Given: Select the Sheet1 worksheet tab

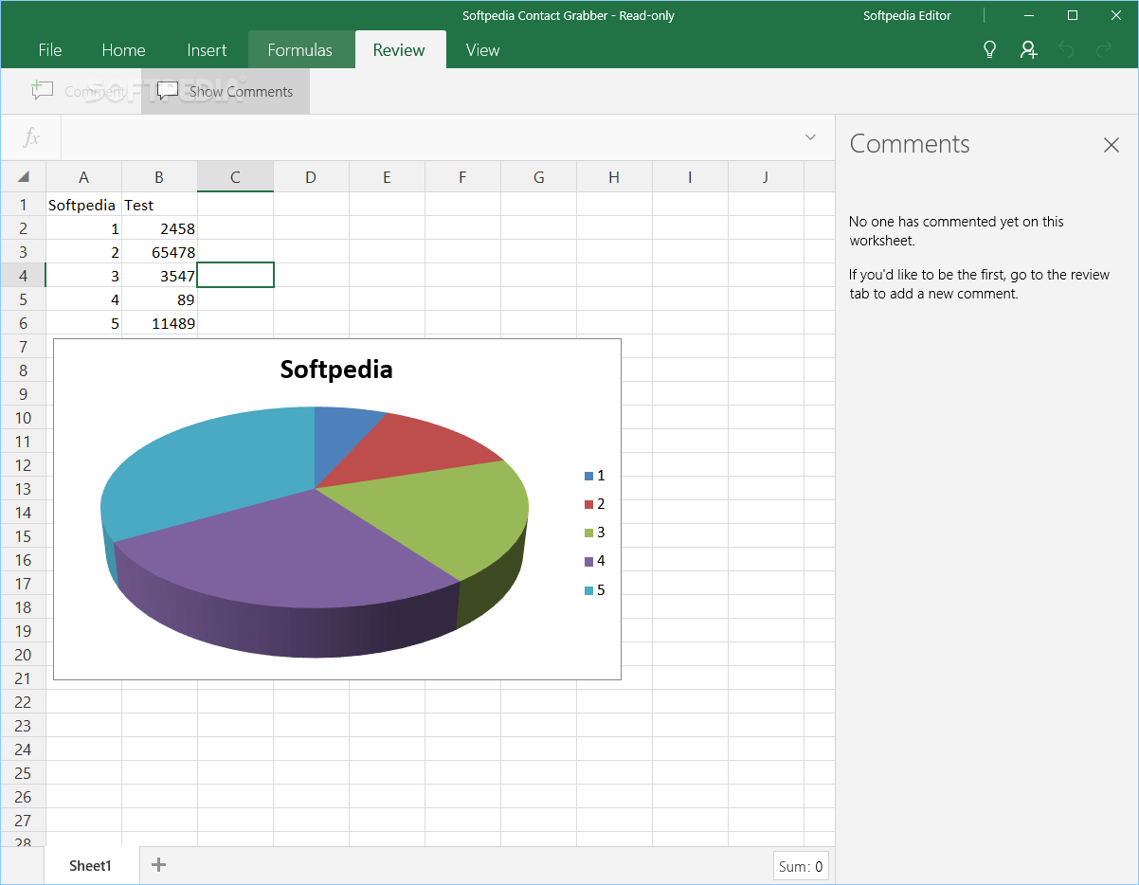Looking at the screenshot, I should (x=91, y=865).
